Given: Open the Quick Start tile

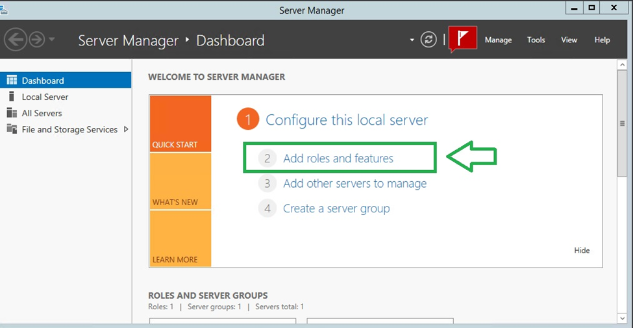Looking at the screenshot, I should pyautogui.click(x=180, y=123).
